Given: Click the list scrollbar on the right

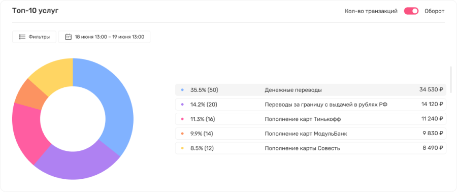Looking at the screenshot, I should (451, 80).
